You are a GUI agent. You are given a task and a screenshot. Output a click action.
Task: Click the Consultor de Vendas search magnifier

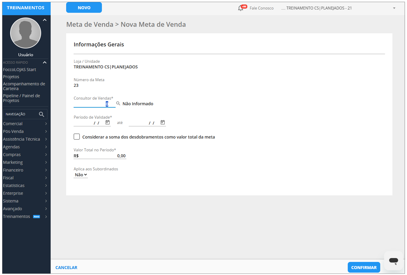coord(118,103)
